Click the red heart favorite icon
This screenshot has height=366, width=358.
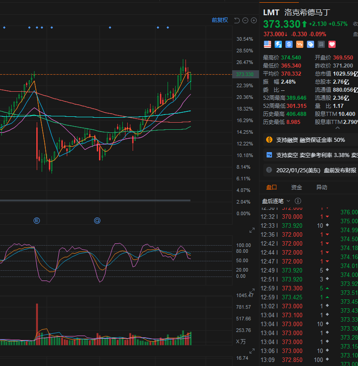tap(332, 44)
